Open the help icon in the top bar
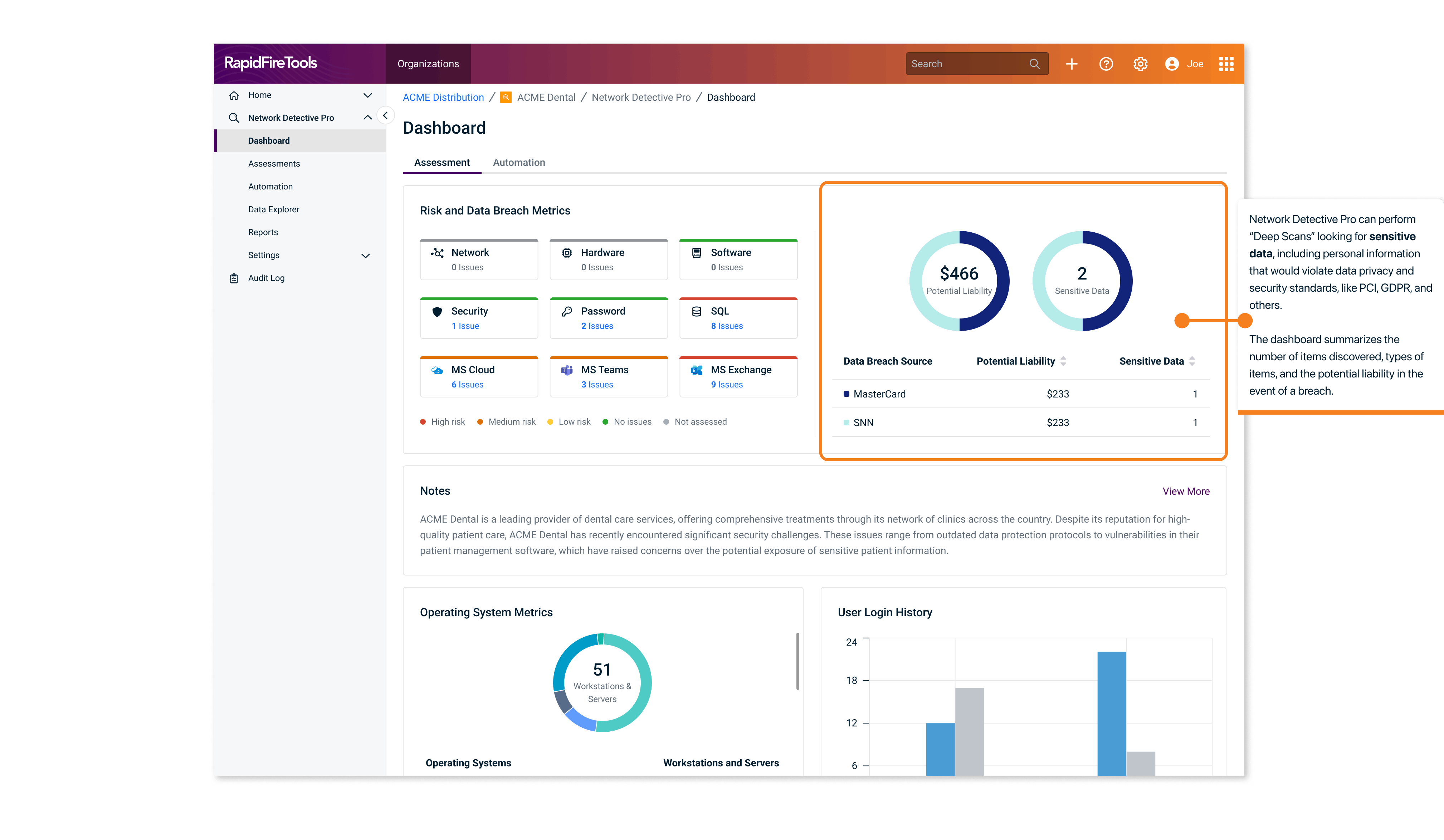Screen dimensions: 1444x840 point(1106,64)
